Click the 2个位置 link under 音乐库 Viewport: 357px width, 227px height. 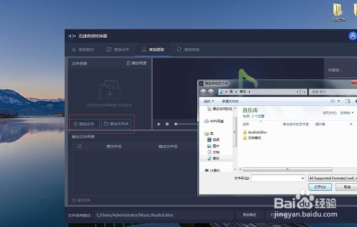click(x=258, y=116)
